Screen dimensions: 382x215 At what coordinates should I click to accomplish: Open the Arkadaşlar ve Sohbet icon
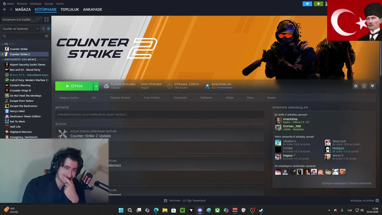click(x=377, y=201)
